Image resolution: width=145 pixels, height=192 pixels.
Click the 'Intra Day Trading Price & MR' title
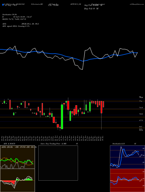53,144
